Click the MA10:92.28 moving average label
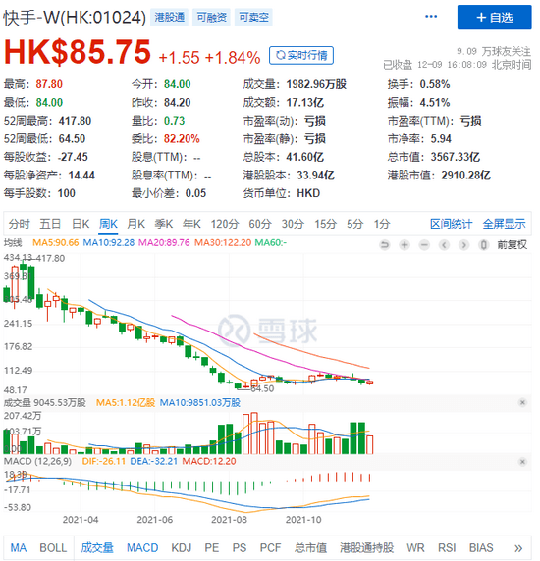The image size is (540, 561). pos(109,242)
